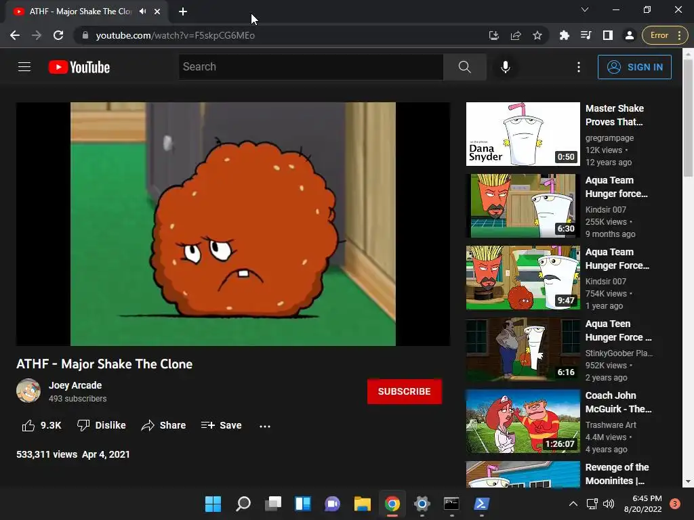The width and height of the screenshot is (694, 520).
Task: Open Coach John McGuirk video thumbnail
Action: [x=523, y=421]
